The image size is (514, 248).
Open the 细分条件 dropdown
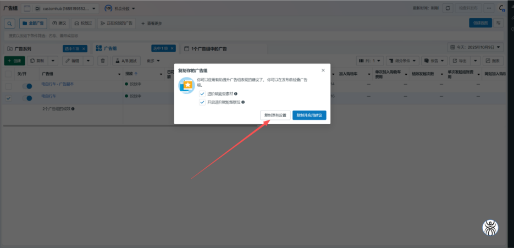tap(402, 60)
